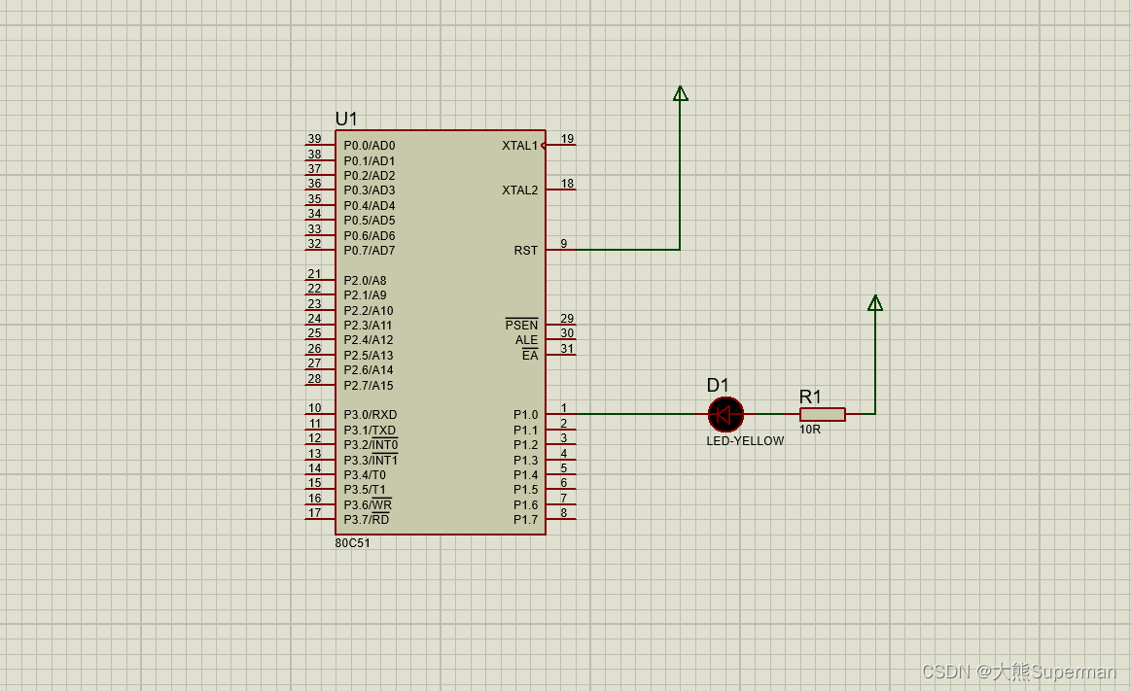The height and width of the screenshot is (691, 1131).
Task: Click pin number 17 at P3.7
Action: click(x=314, y=513)
